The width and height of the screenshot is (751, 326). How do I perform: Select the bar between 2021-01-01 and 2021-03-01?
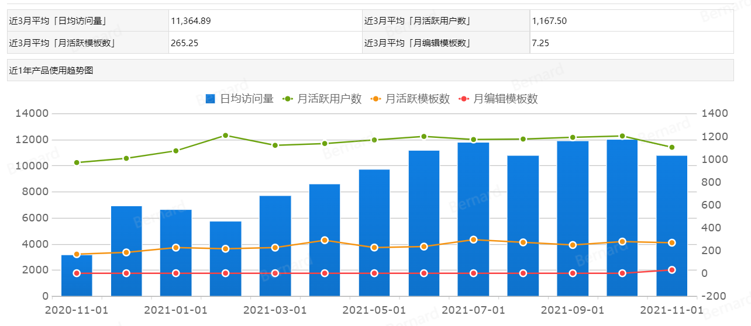[225, 259]
